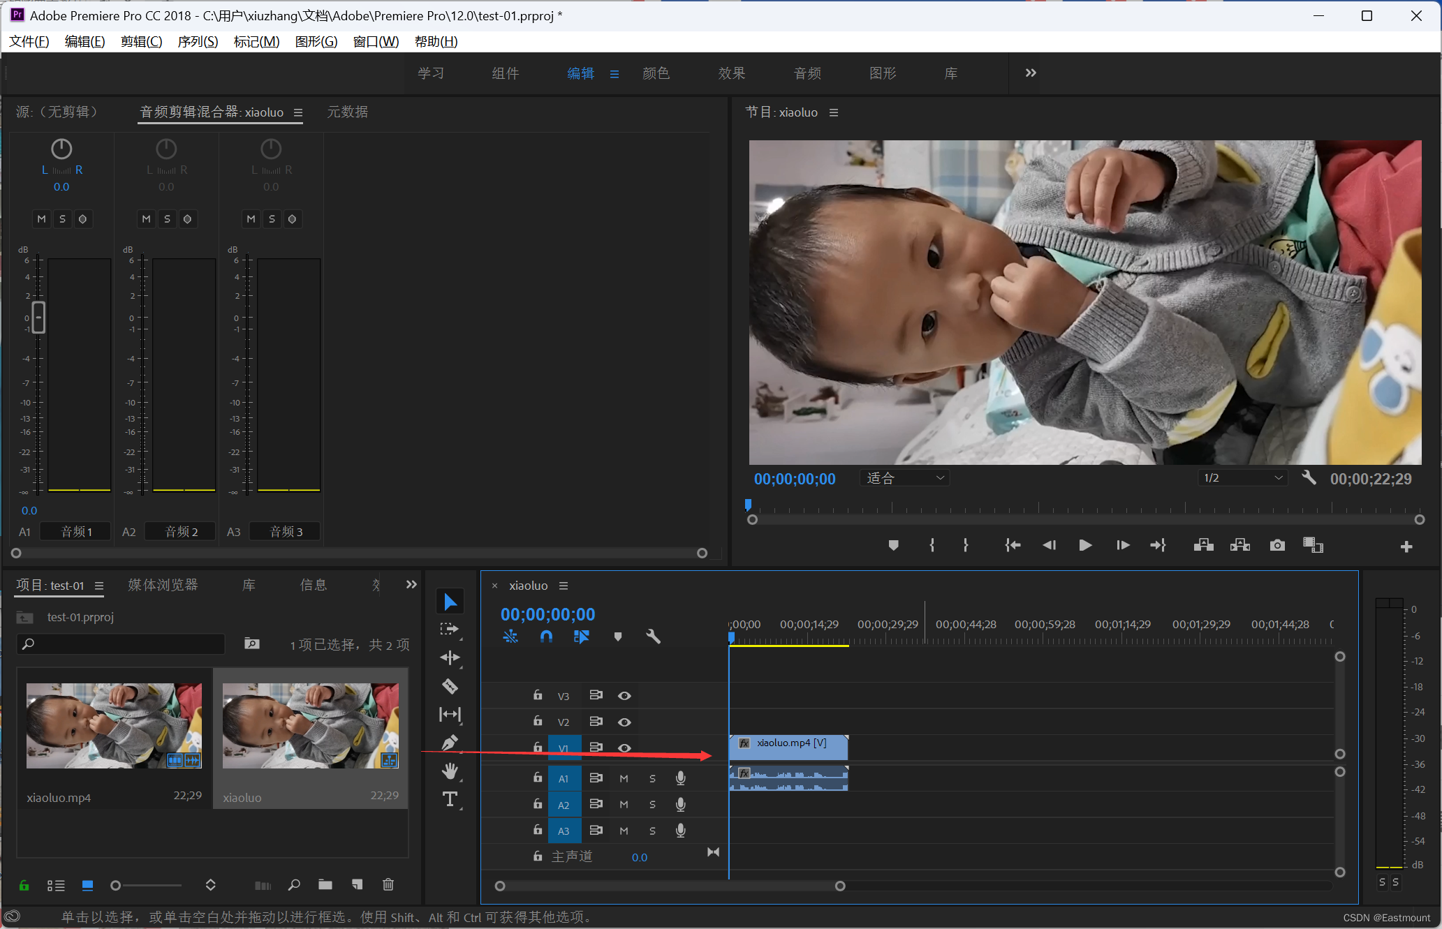Click the A1 mixer volume fader handle
This screenshot has width=1442, height=929.
[x=39, y=318]
